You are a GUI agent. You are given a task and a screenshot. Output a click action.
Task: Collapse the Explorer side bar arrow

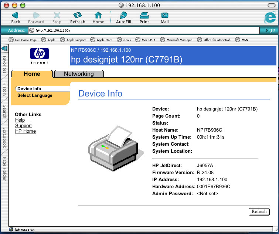coord(4,48)
